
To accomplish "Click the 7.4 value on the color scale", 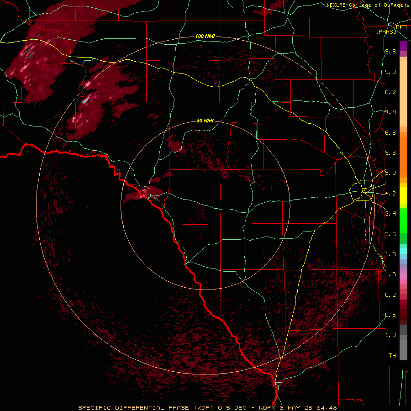I will click(x=390, y=112).
